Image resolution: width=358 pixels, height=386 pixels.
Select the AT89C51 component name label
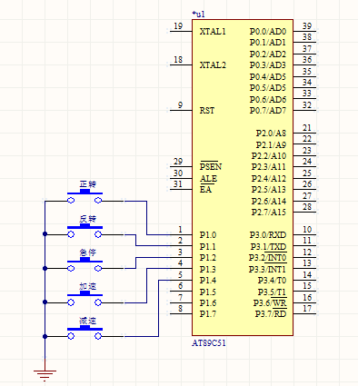[209, 343]
